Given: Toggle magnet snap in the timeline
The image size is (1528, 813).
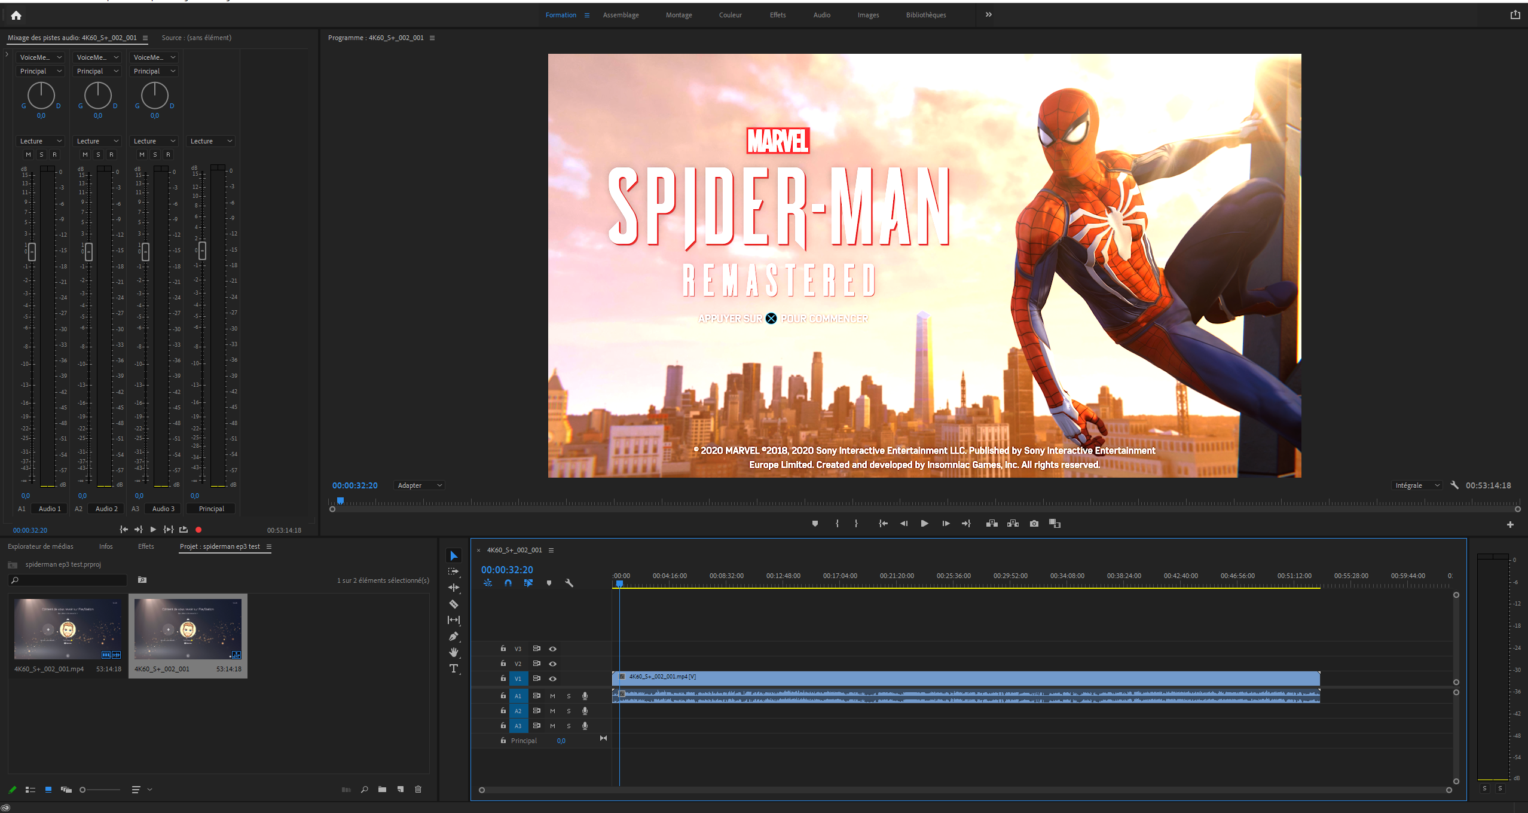Looking at the screenshot, I should coord(508,583).
